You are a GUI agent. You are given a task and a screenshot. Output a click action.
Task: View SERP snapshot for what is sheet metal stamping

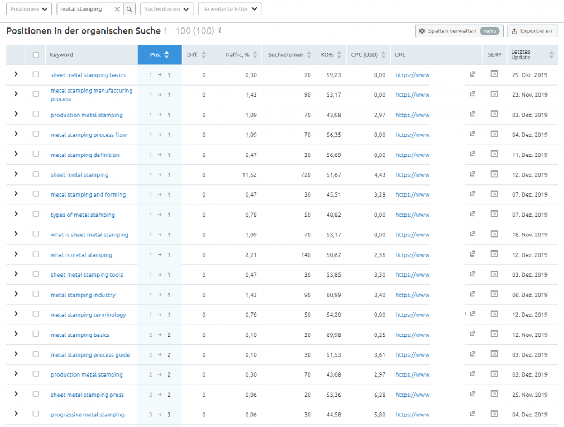click(x=494, y=234)
